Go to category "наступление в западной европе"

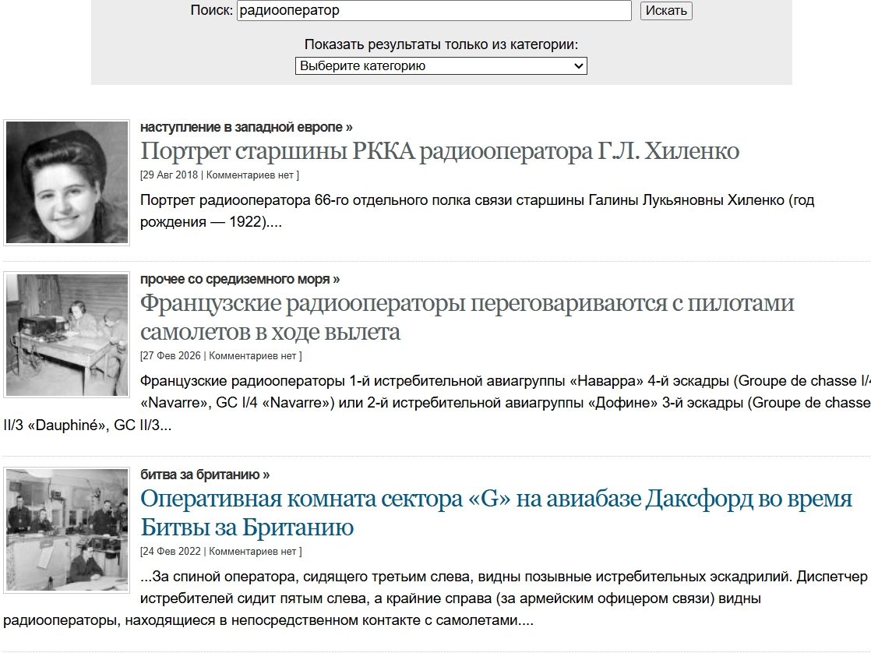click(x=246, y=127)
